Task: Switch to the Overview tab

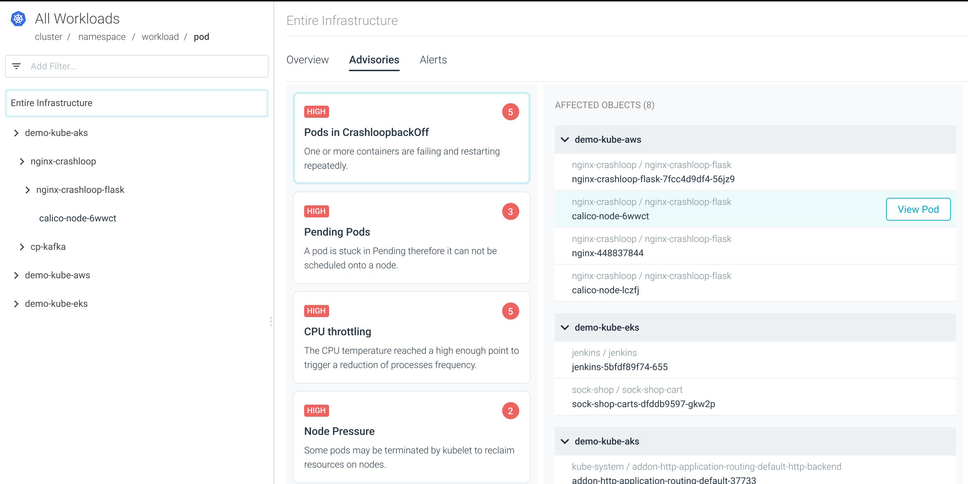Action: coord(307,60)
